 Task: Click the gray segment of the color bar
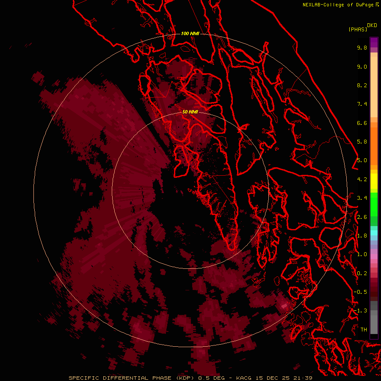(x=374, y=318)
